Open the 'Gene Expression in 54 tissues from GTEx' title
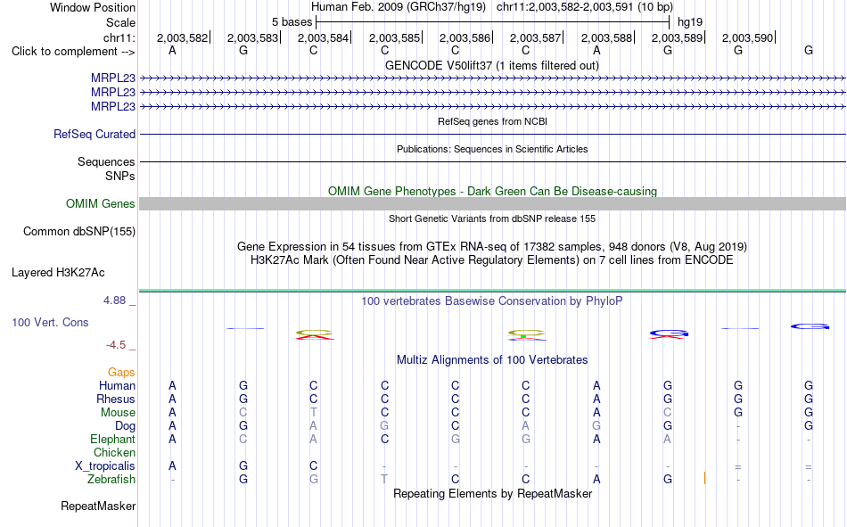This screenshot has width=847, height=527. point(492,246)
